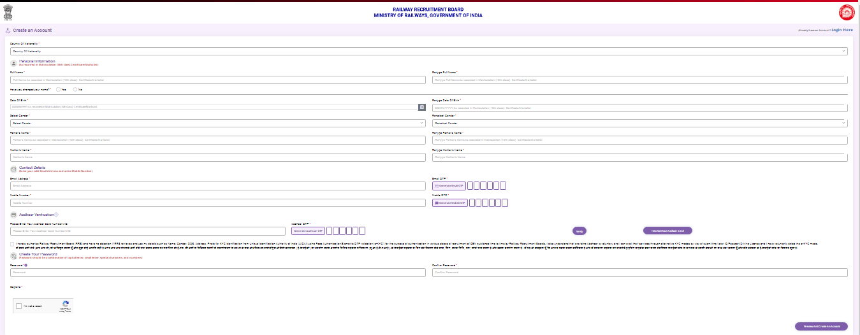The height and width of the screenshot is (335, 860).
Task: Open the Retype Gender dropdown
Action: coord(639,123)
